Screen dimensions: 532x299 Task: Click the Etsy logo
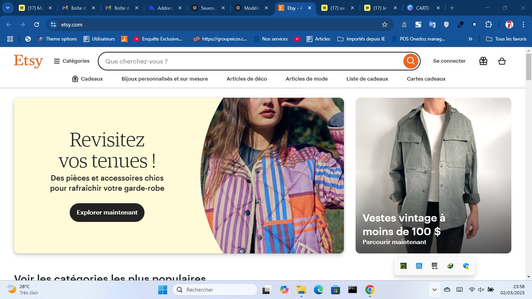click(x=28, y=61)
